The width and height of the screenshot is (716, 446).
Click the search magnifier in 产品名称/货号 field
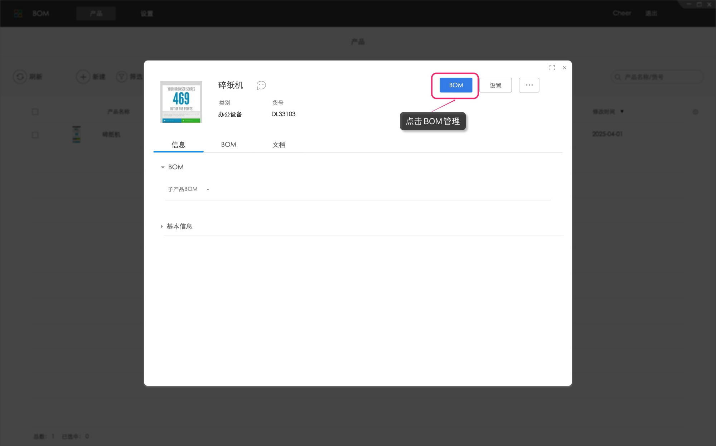(x=617, y=77)
